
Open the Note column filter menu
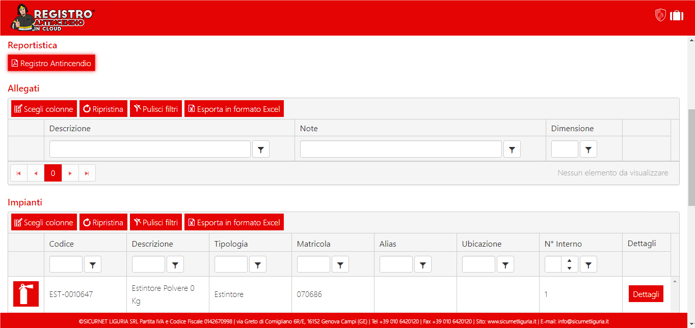pos(512,148)
